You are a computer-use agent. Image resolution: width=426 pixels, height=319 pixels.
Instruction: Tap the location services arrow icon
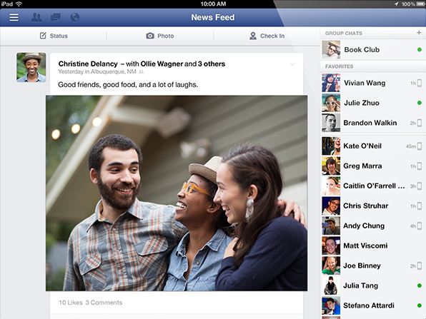pos(397,4)
